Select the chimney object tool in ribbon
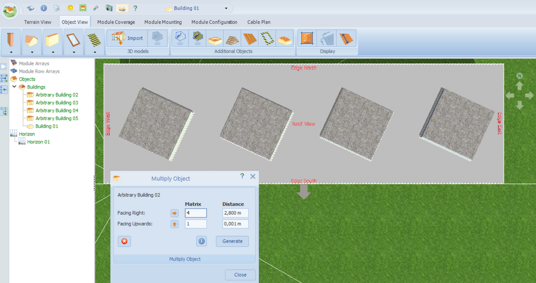This screenshot has width=536, height=283. 11,39
